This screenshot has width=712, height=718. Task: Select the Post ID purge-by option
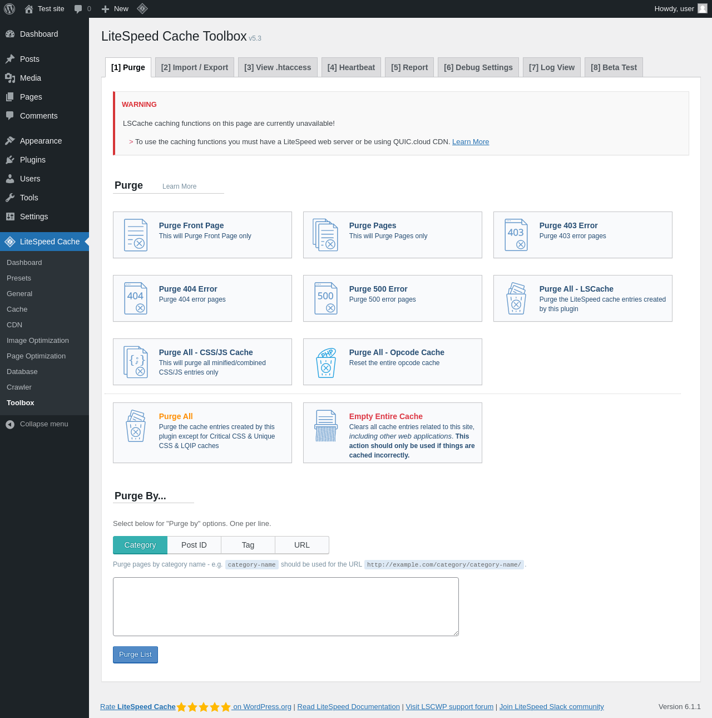(194, 545)
